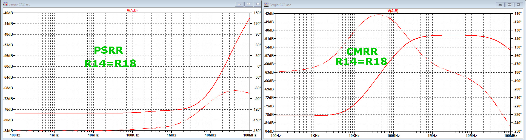Select the V(A,B) trace label in the CMRR plot
Viewport: 526px width, 140px height.
pos(393,11)
